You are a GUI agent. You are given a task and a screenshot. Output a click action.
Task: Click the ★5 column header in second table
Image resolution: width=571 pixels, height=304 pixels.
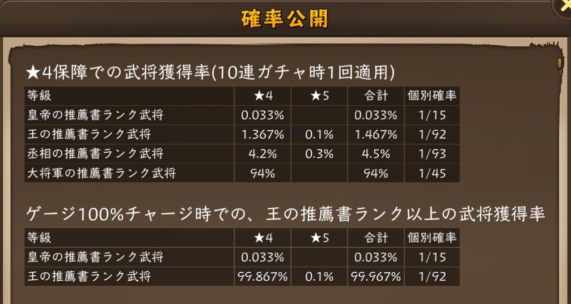point(319,238)
